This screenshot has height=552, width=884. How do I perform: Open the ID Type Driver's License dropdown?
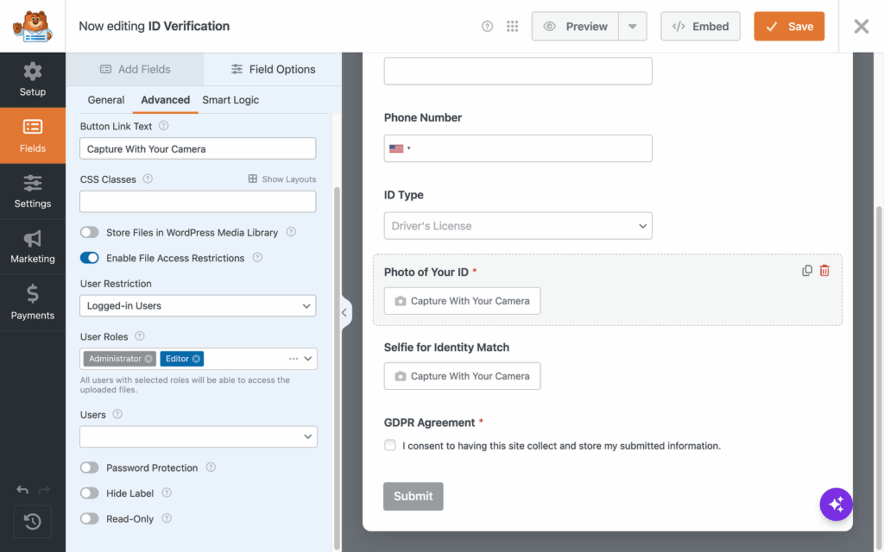(518, 226)
